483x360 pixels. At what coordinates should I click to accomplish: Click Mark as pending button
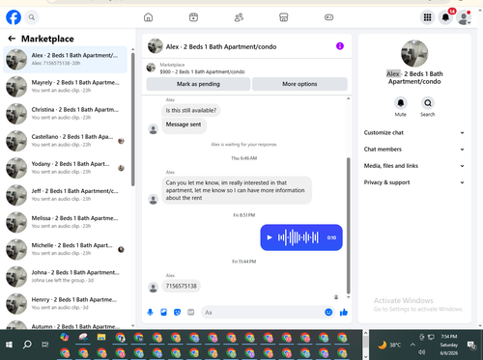pos(198,84)
